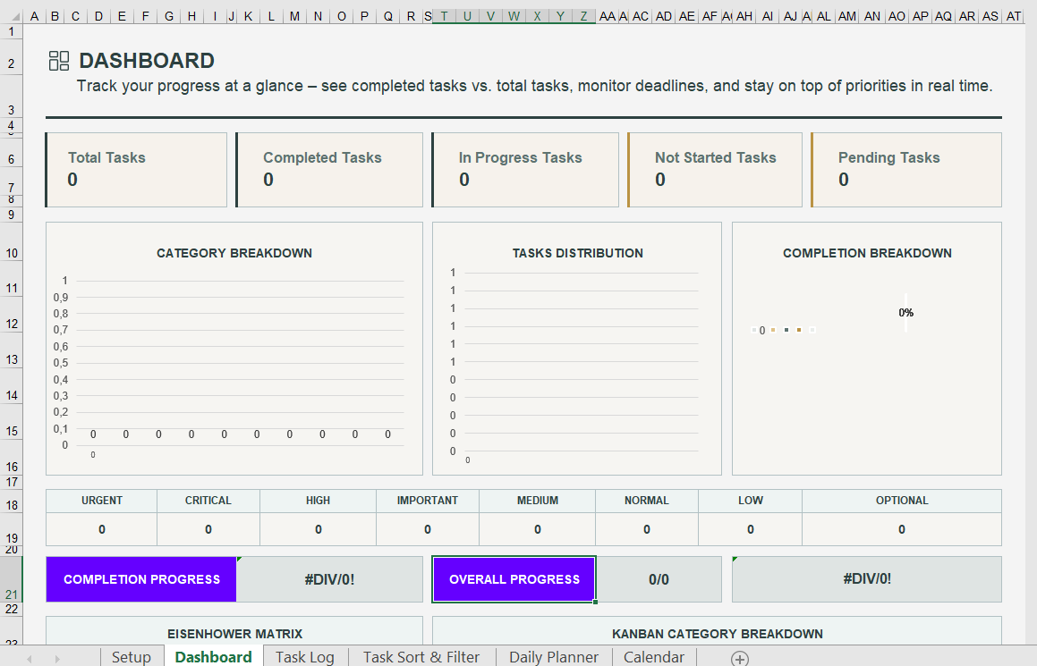This screenshot has width=1037, height=666.
Task: Click the purple COMPLETION PROGRESS label
Action: tap(141, 579)
